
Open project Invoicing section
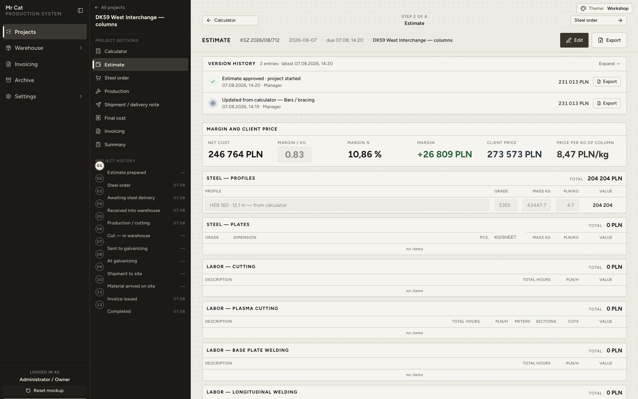click(x=140, y=131)
